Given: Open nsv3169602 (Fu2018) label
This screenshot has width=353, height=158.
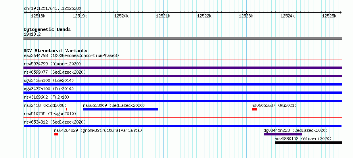Looking at the screenshot, I should pyautogui.click(x=46, y=97).
